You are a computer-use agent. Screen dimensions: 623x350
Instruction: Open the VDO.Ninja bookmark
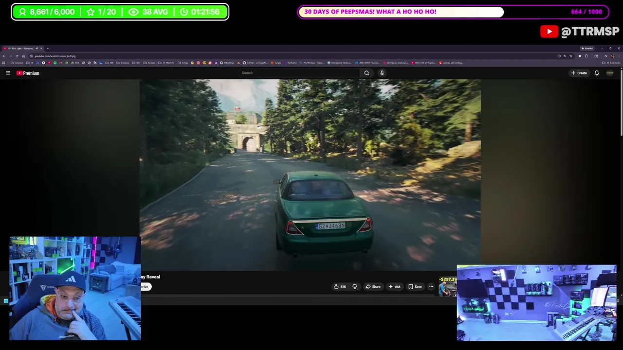(x=227, y=63)
